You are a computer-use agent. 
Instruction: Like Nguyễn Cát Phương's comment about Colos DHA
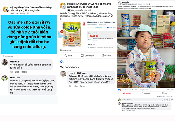(x=76, y=86)
